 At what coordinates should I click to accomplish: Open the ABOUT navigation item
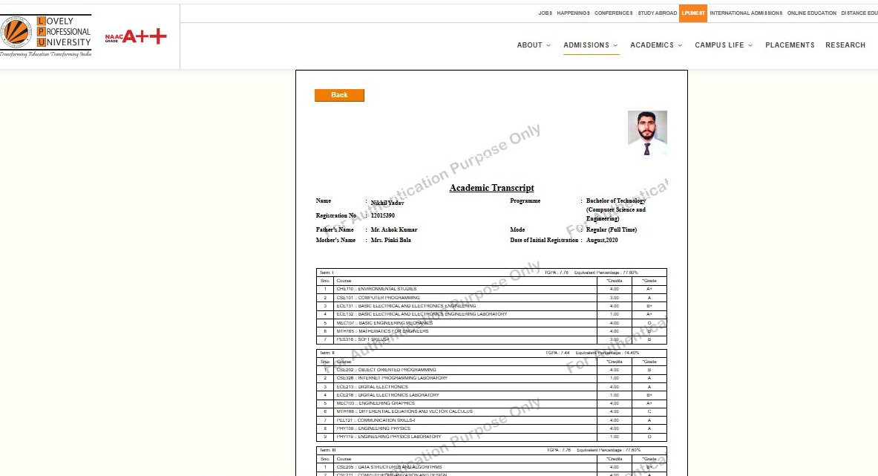pyautogui.click(x=529, y=45)
